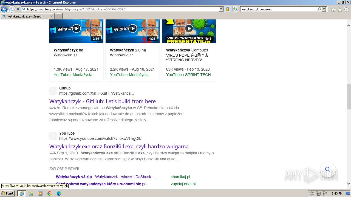The image size is (351, 197).
Task: Open the Home page icon
Action: [333, 10]
